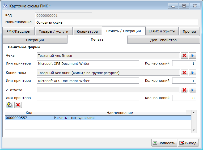Image resolution: width=203 pixels, height=150 pixels.
Task: Sort table by Код column header
Action: pos(29,113)
